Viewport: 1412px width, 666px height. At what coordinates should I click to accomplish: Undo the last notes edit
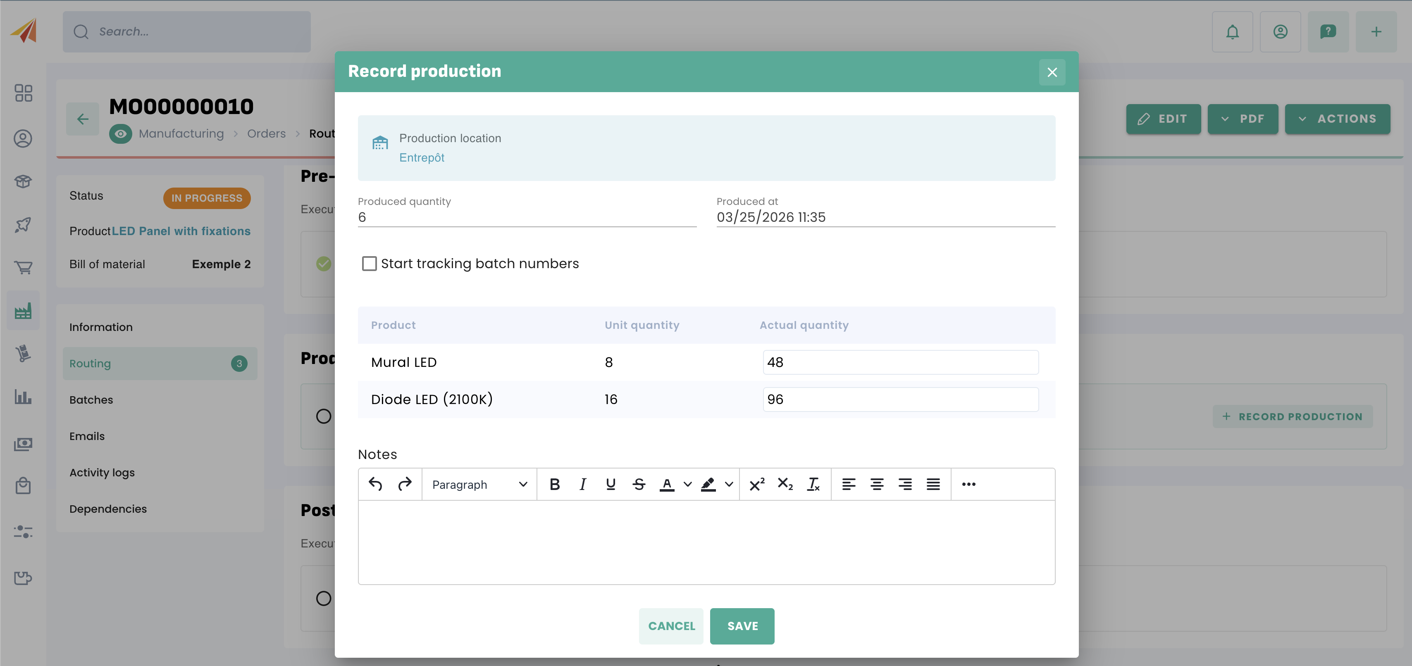pos(375,484)
